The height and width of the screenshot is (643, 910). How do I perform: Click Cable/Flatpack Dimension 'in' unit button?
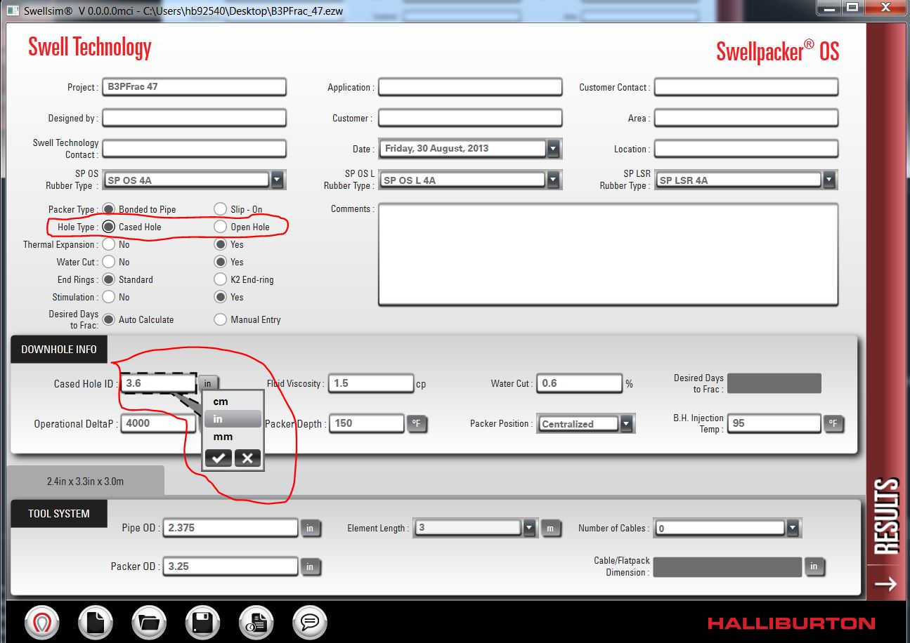coord(814,566)
